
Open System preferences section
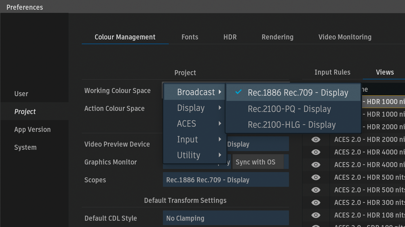click(34, 147)
